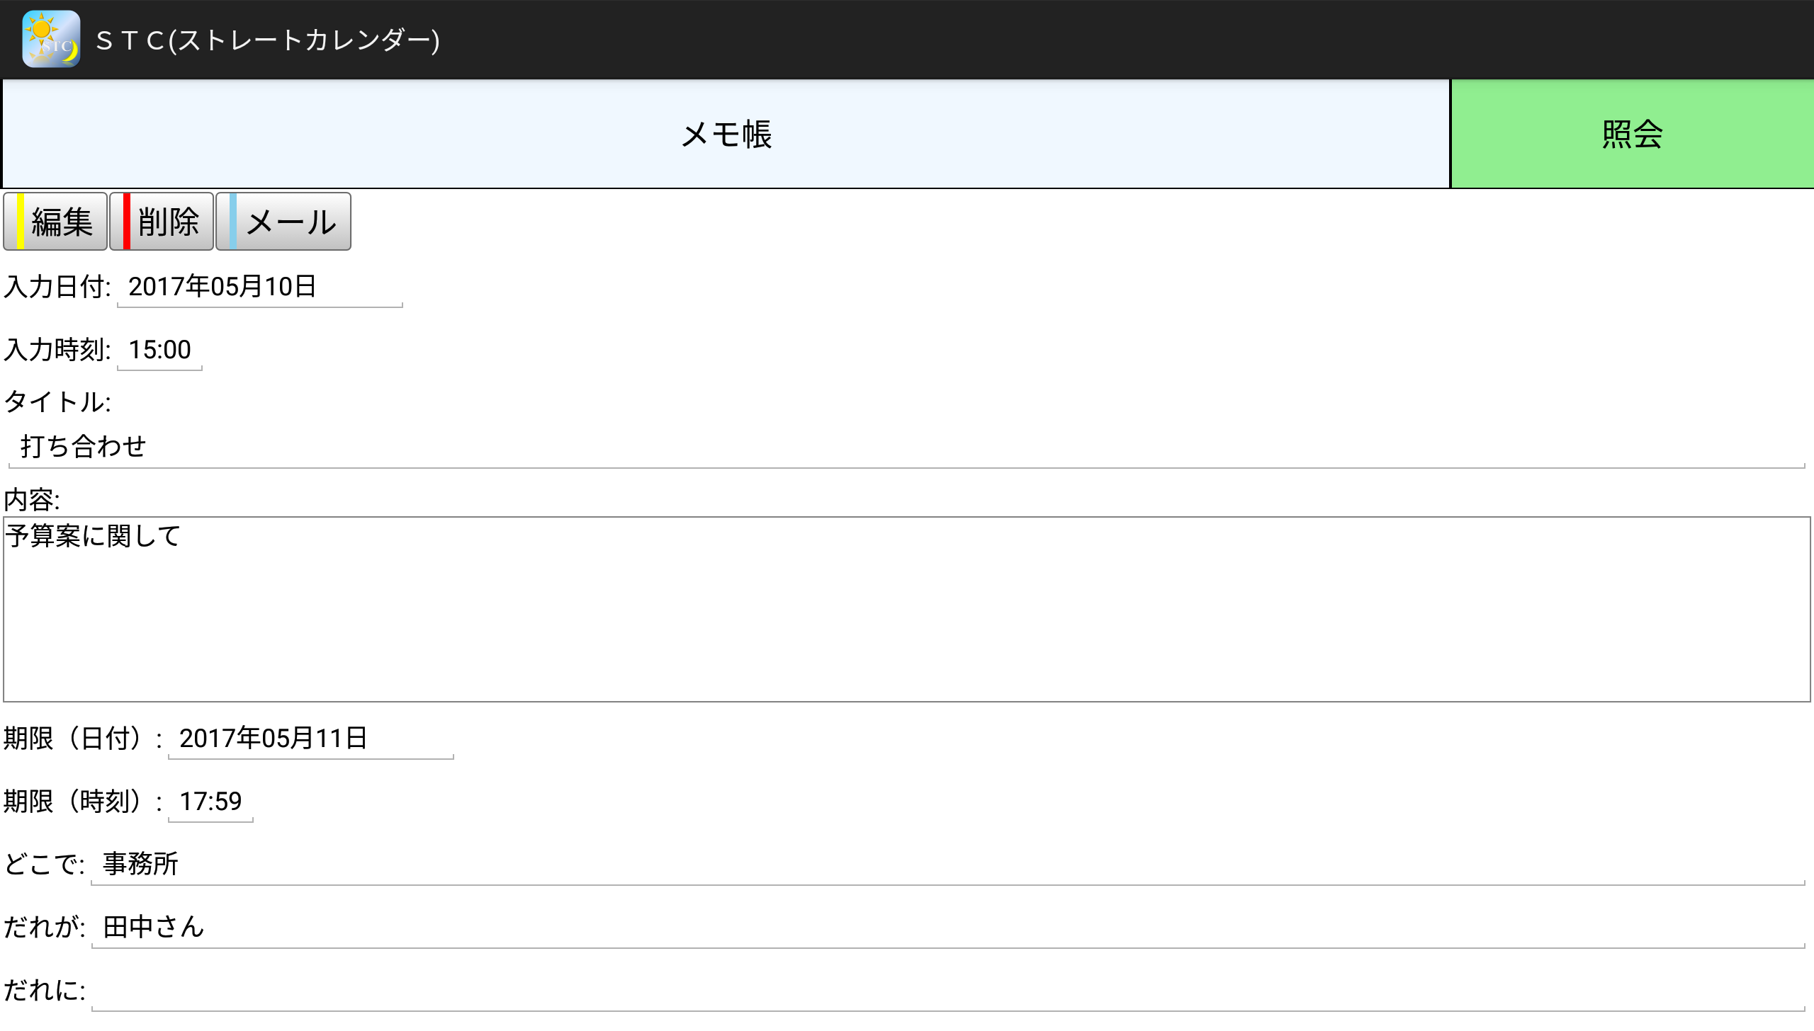Screen dimensions: 1814x1031
Task: Tap the red stripe on the 削除 button
Action: point(127,222)
